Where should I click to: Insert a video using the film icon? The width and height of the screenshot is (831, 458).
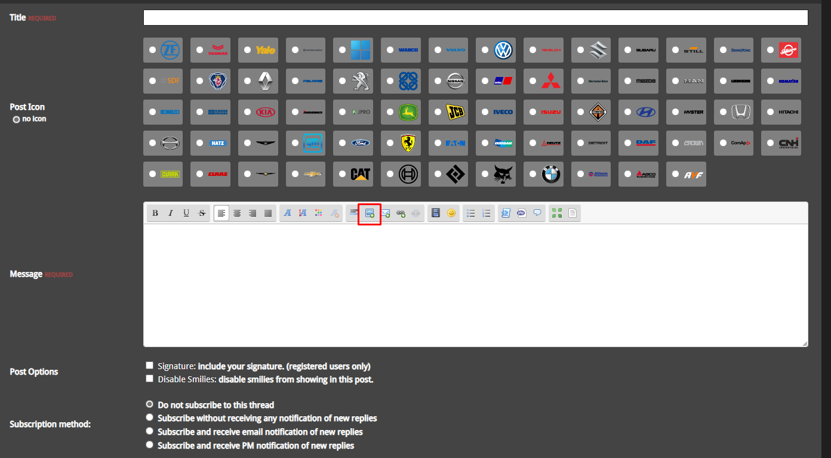click(x=436, y=213)
